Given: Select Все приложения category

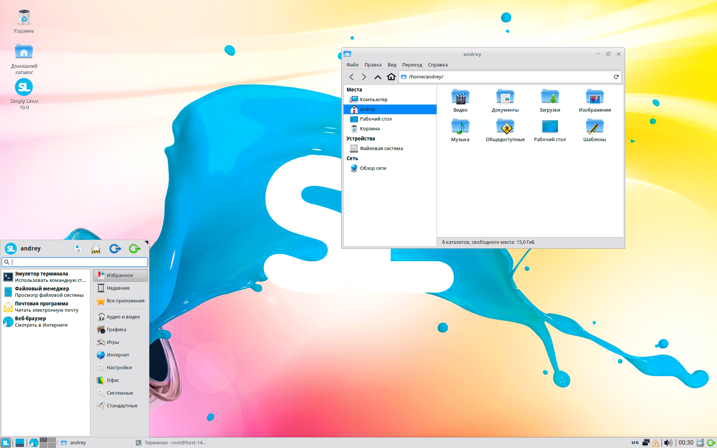Looking at the screenshot, I should click(x=125, y=301).
